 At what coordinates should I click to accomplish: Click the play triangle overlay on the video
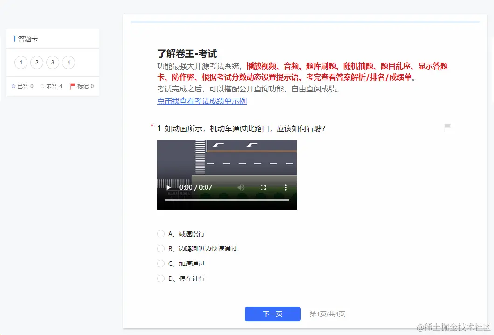click(168, 187)
